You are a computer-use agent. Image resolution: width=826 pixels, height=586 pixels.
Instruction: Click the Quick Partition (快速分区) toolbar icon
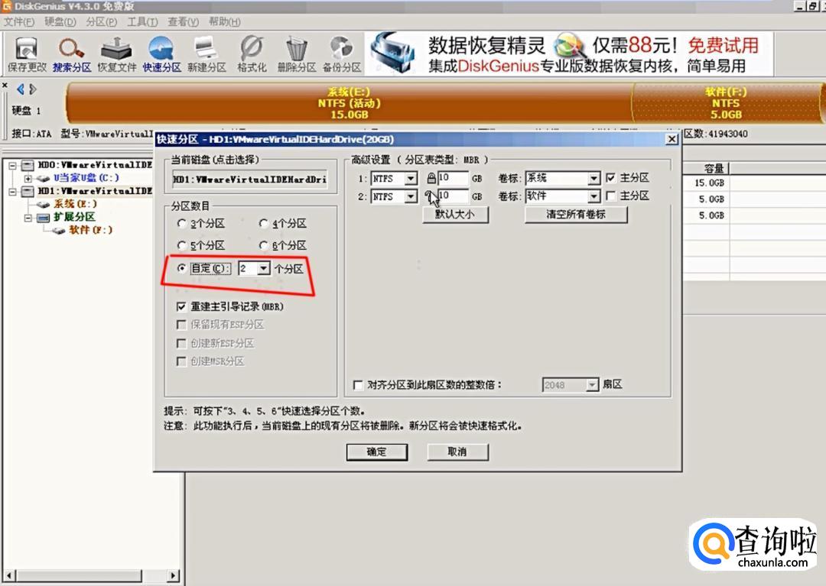tap(161, 54)
